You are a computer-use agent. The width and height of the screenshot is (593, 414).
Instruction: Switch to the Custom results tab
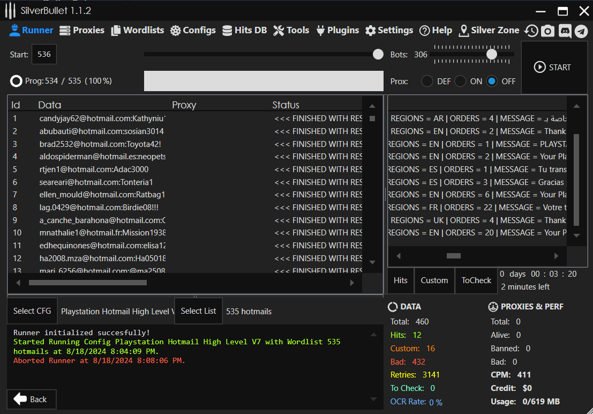click(434, 280)
